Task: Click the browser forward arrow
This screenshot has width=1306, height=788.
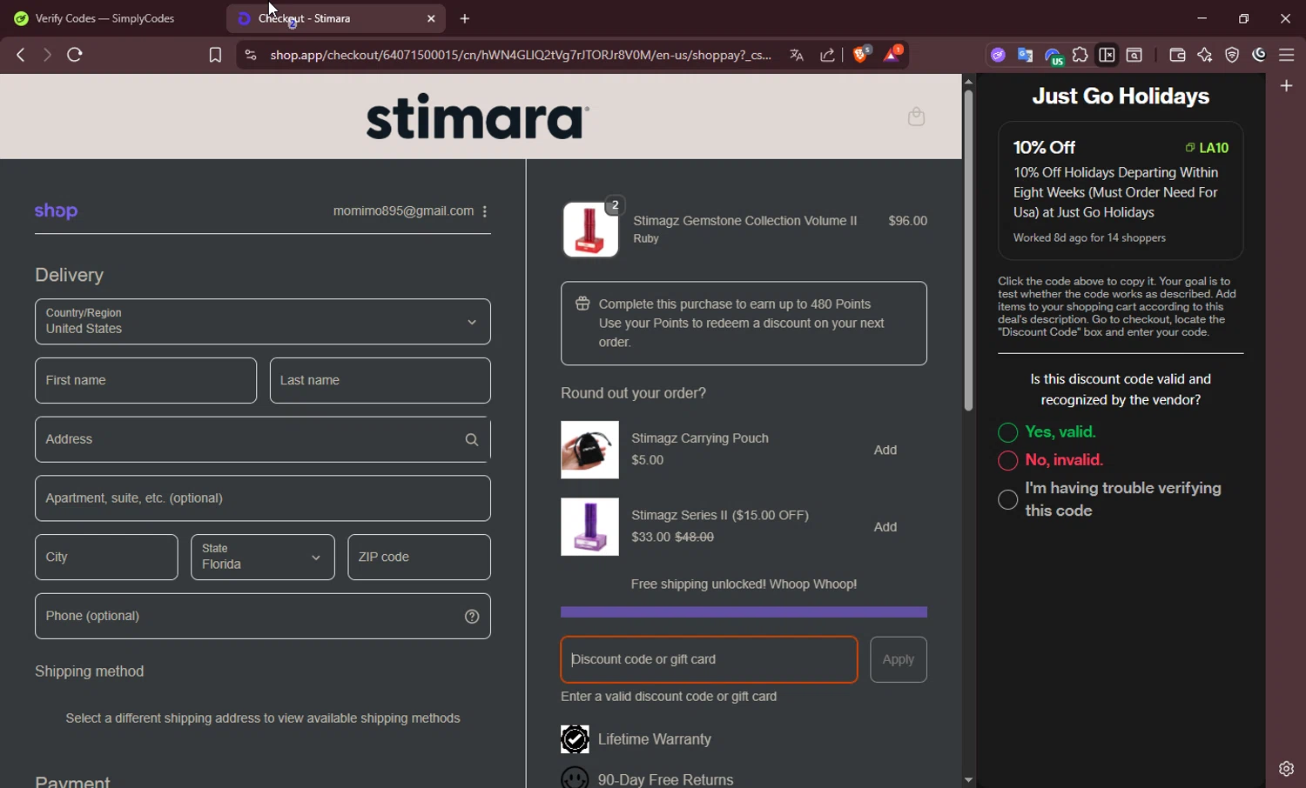Action: tap(47, 55)
